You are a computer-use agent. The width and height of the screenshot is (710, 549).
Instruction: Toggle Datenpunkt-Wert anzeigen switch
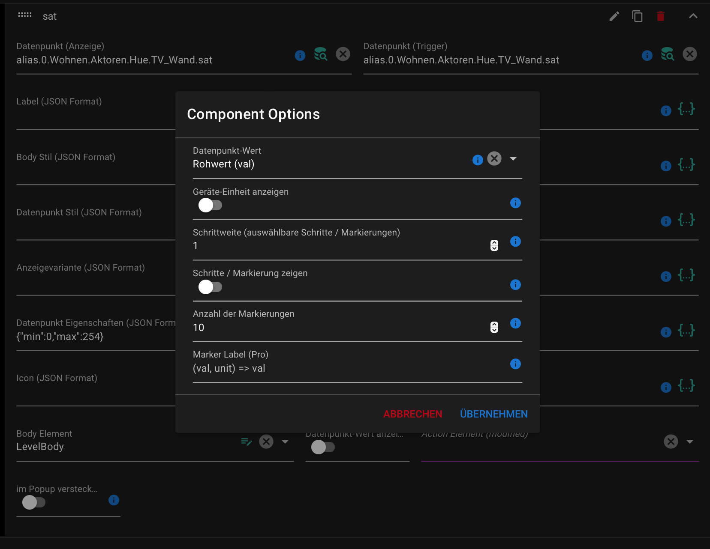click(323, 448)
